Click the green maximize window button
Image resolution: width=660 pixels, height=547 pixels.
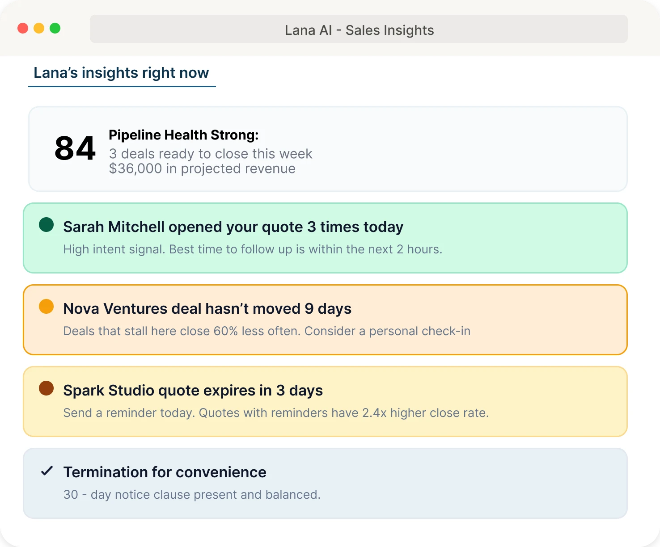(55, 29)
